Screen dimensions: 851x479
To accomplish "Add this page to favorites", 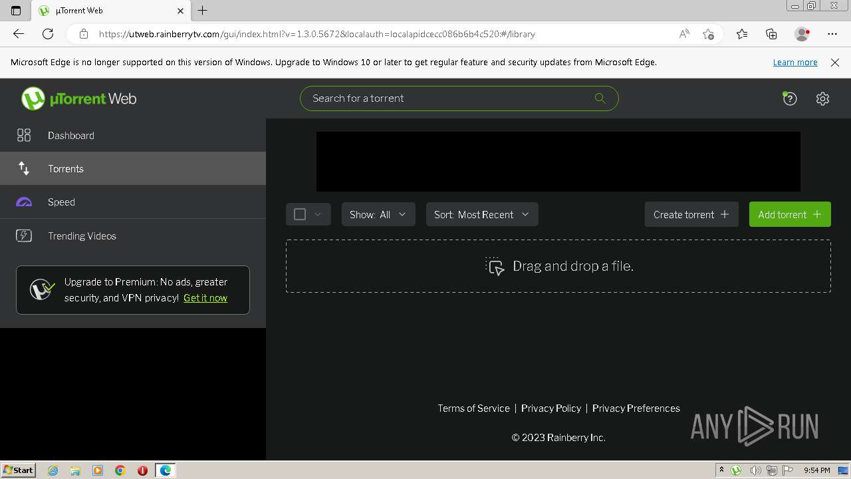I will [x=708, y=34].
